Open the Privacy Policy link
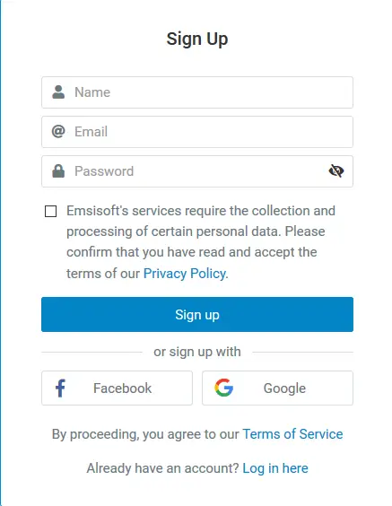The width and height of the screenshot is (392, 506). [185, 274]
